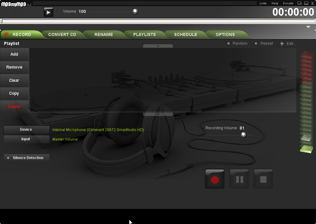The image size is (316, 224).
Task: Clear the playlist with the Clear button
Action: pos(14,80)
